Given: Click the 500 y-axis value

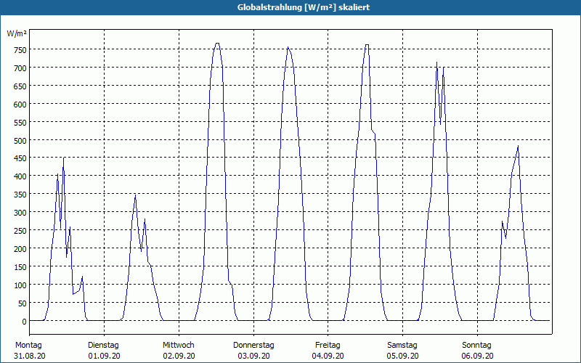Looking at the screenshot, I should pyautogui.click(x=20, y=141).
